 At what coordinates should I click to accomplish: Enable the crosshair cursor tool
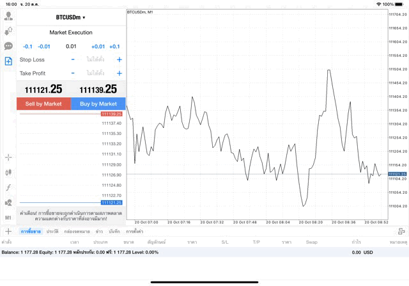tap(8, 157)
